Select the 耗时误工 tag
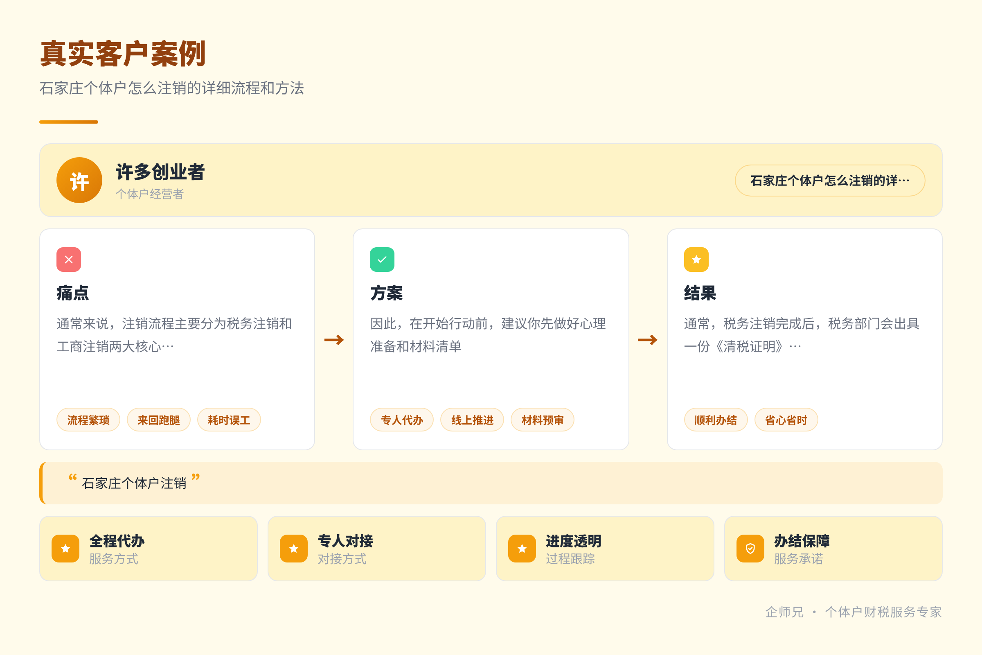The width and height of the screenshot is (982, 655). [x=229, y=420]
